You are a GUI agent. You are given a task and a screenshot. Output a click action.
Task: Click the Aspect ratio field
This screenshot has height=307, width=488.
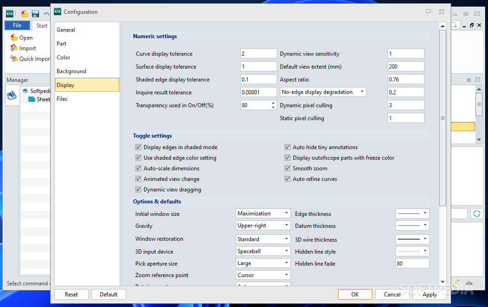406,79
